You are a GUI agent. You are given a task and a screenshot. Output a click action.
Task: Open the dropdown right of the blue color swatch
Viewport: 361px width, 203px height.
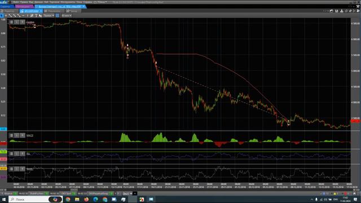point(67,16)
